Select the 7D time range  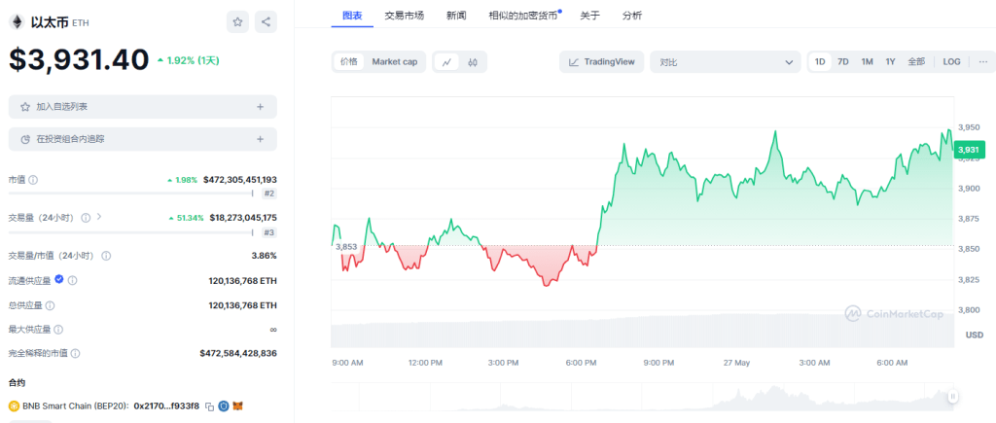(x=843, y=61)
